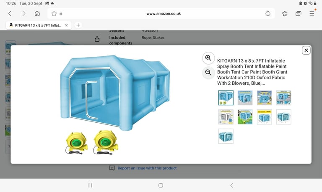Open the tab switcher icon
This screenshot has width=322, height=192.
pos(298,13)
